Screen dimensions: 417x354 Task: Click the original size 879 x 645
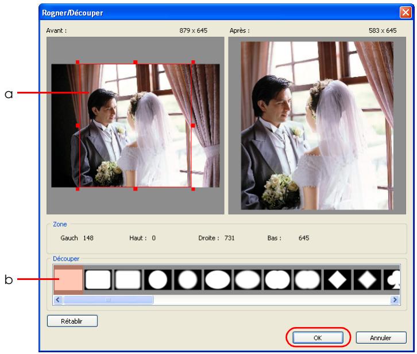pos(194,30)
